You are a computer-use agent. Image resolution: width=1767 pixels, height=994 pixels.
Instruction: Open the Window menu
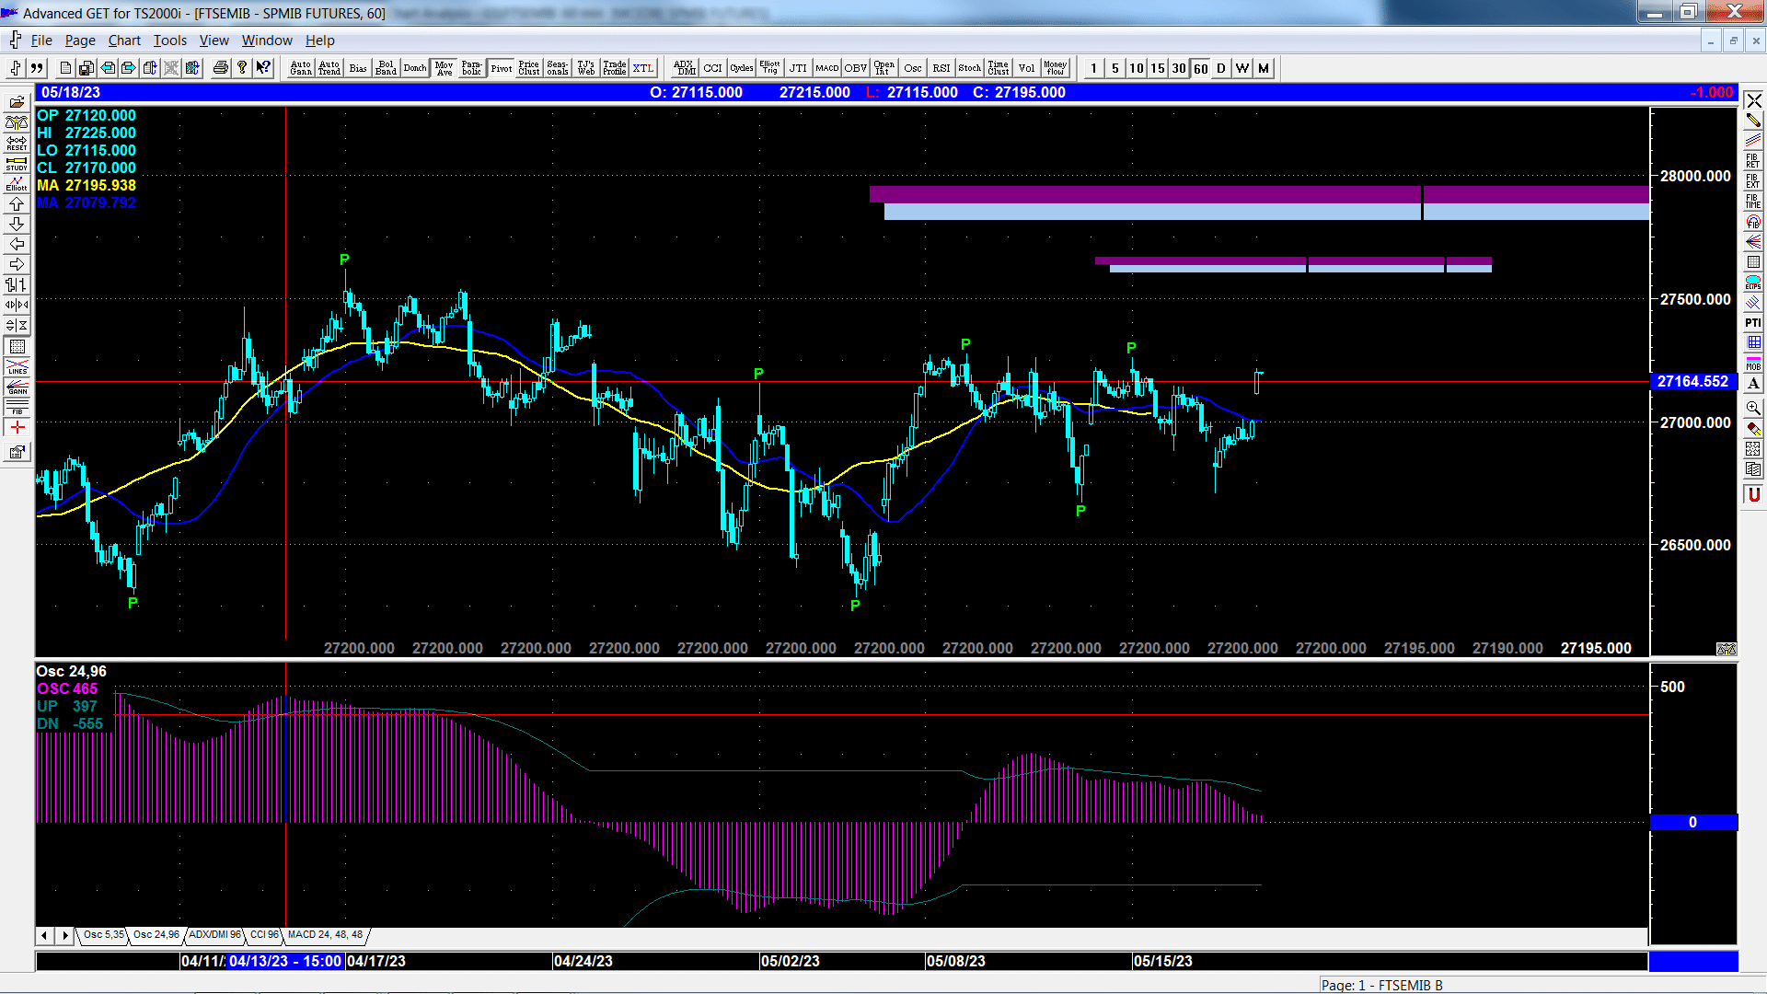click(267, 40)
